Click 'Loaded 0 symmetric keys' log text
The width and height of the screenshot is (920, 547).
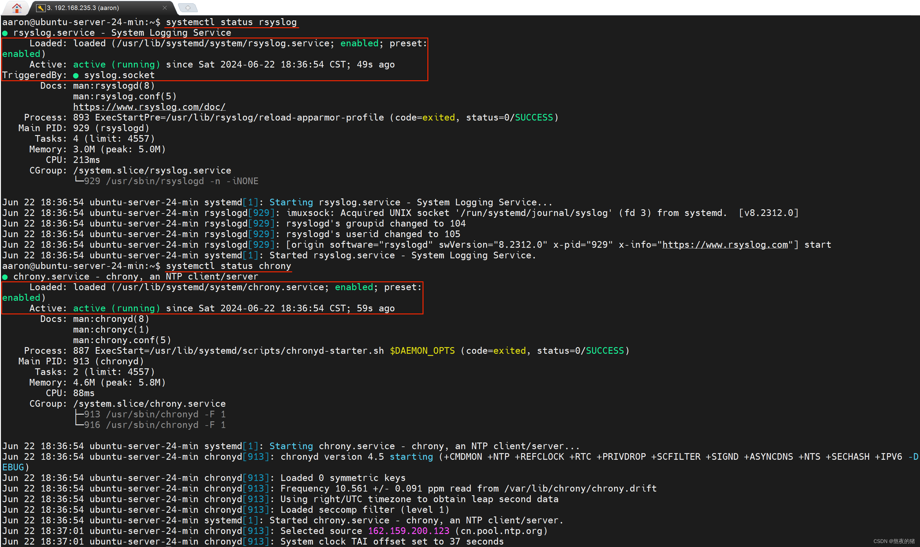click(x=343, y=478)
